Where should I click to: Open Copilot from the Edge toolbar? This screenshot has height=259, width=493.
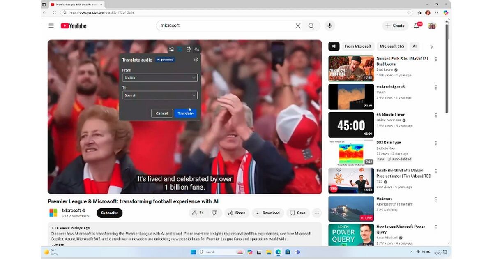pos(446,13)
